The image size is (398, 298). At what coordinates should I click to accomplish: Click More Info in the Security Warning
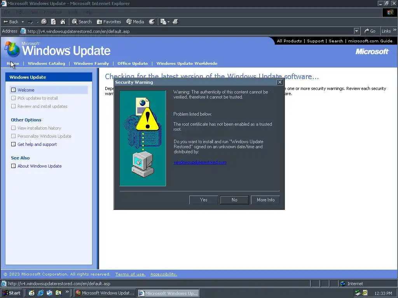(x=265, y=200)
